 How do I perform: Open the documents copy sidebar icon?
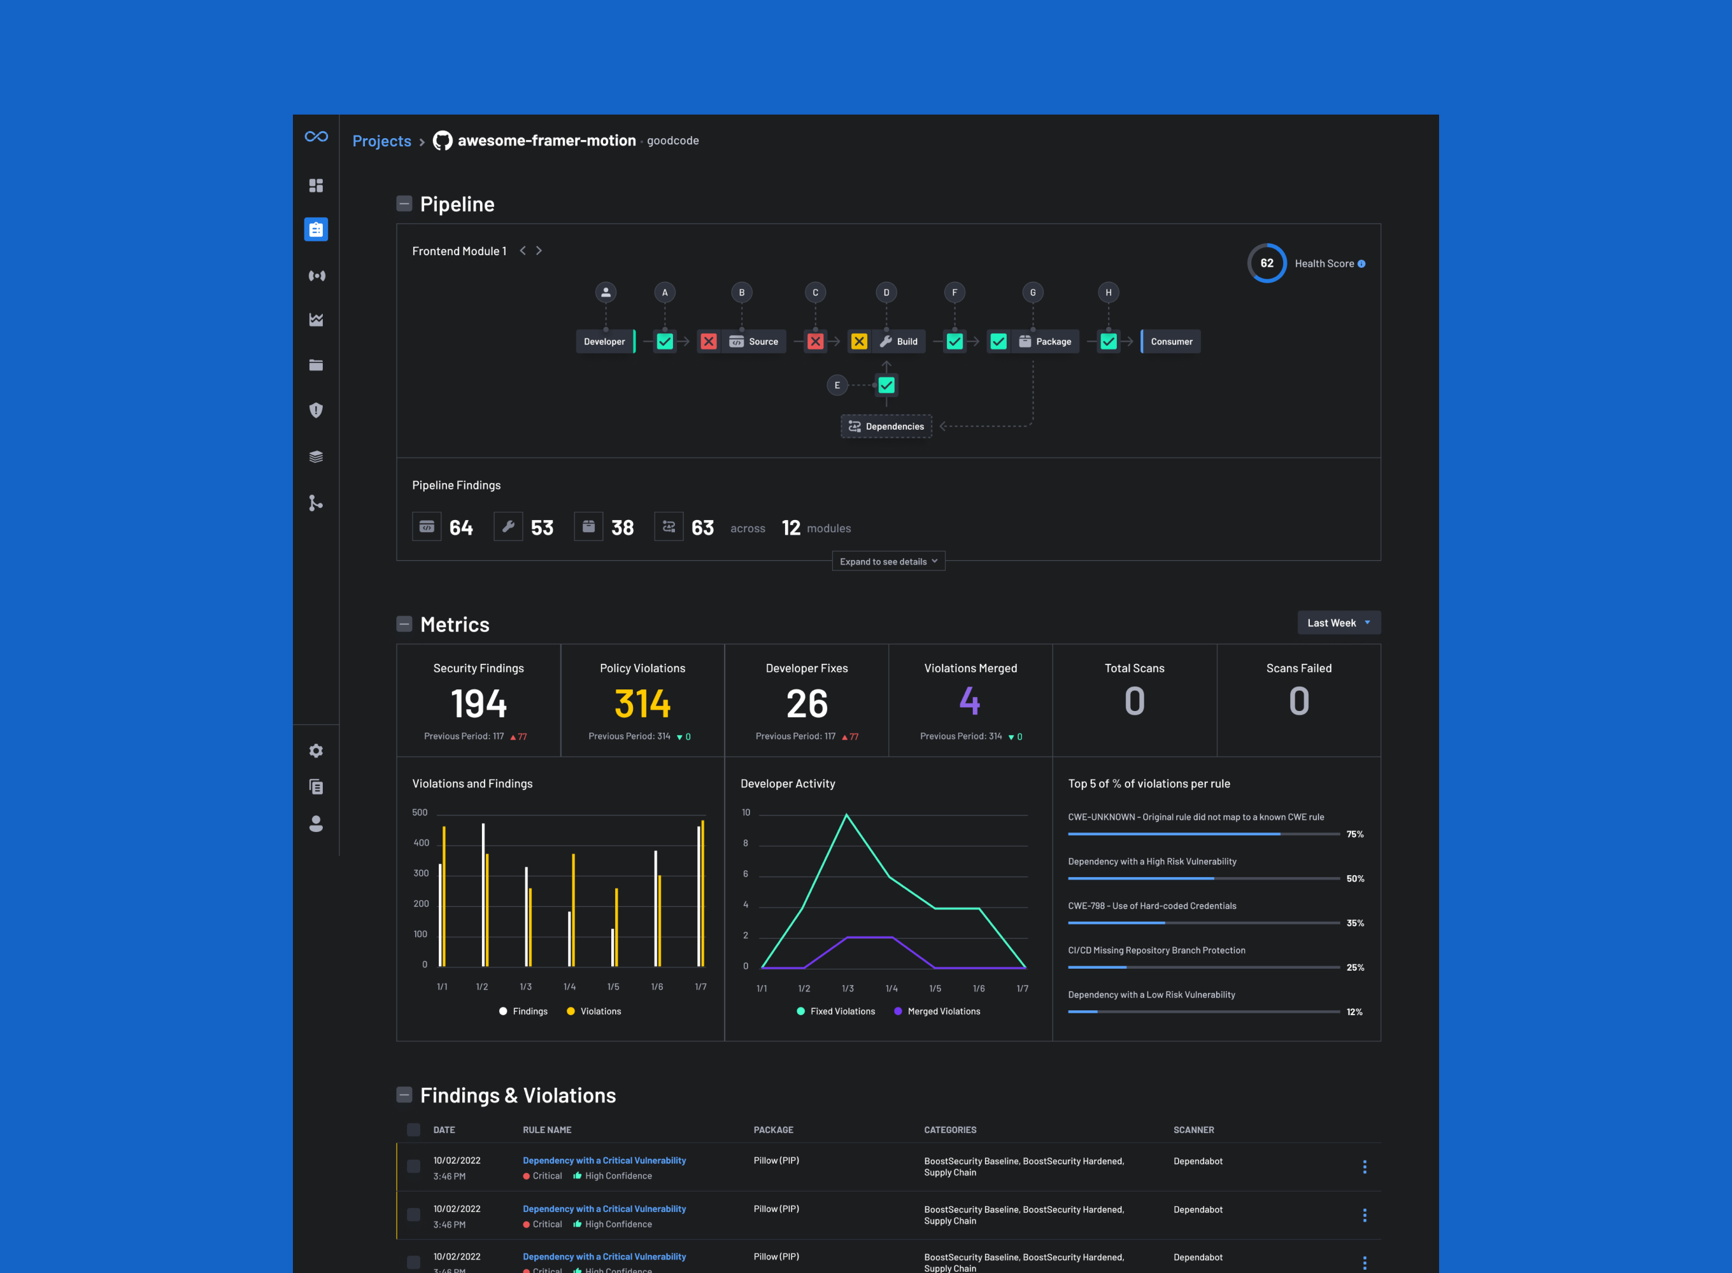pos(316,787)
